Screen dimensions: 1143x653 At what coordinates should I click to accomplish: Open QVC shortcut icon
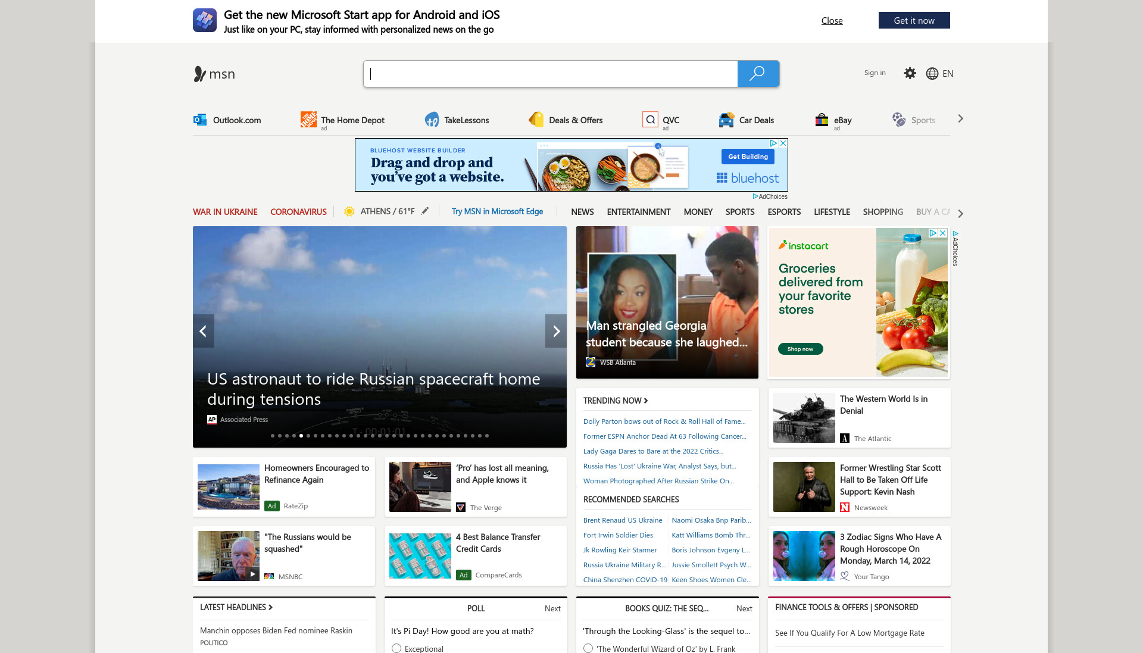650,120
